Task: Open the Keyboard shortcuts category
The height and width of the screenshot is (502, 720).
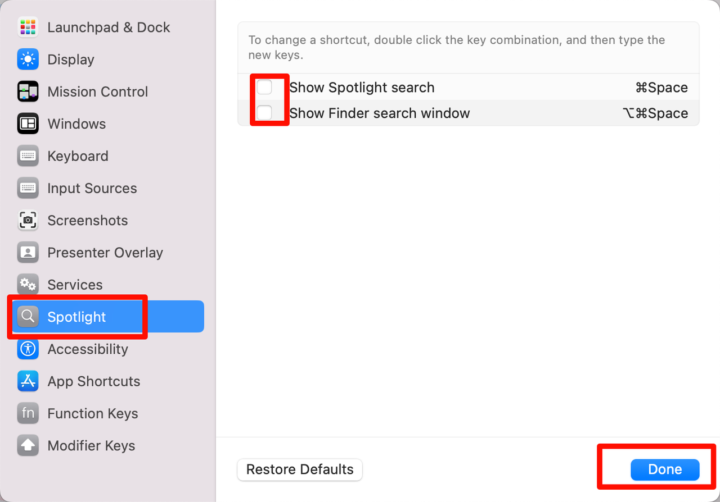Action: 78,156
